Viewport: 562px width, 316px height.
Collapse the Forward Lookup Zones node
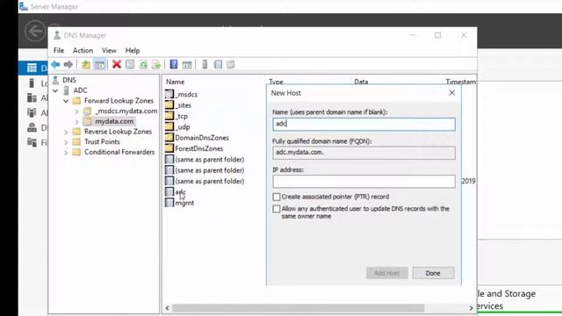coord(66,101)
